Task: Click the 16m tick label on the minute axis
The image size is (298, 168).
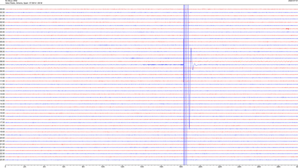Action: pyautogui.click(x=161, y=167)
